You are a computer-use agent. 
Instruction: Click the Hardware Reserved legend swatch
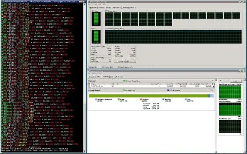[96, 99]
